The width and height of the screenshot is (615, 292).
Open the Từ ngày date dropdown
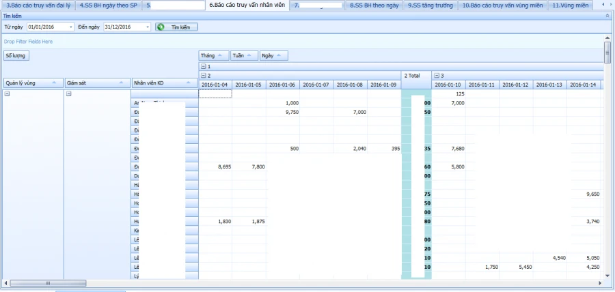[x=71, y=27]
